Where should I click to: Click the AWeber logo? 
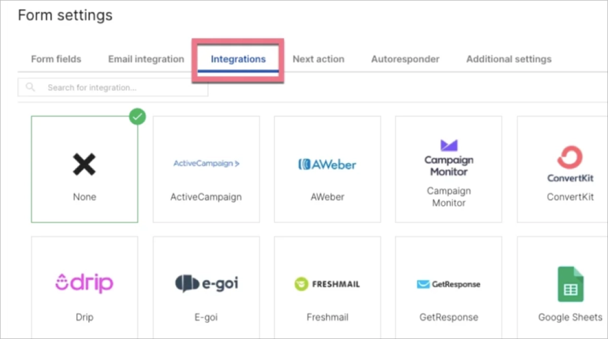pos(327,164)
